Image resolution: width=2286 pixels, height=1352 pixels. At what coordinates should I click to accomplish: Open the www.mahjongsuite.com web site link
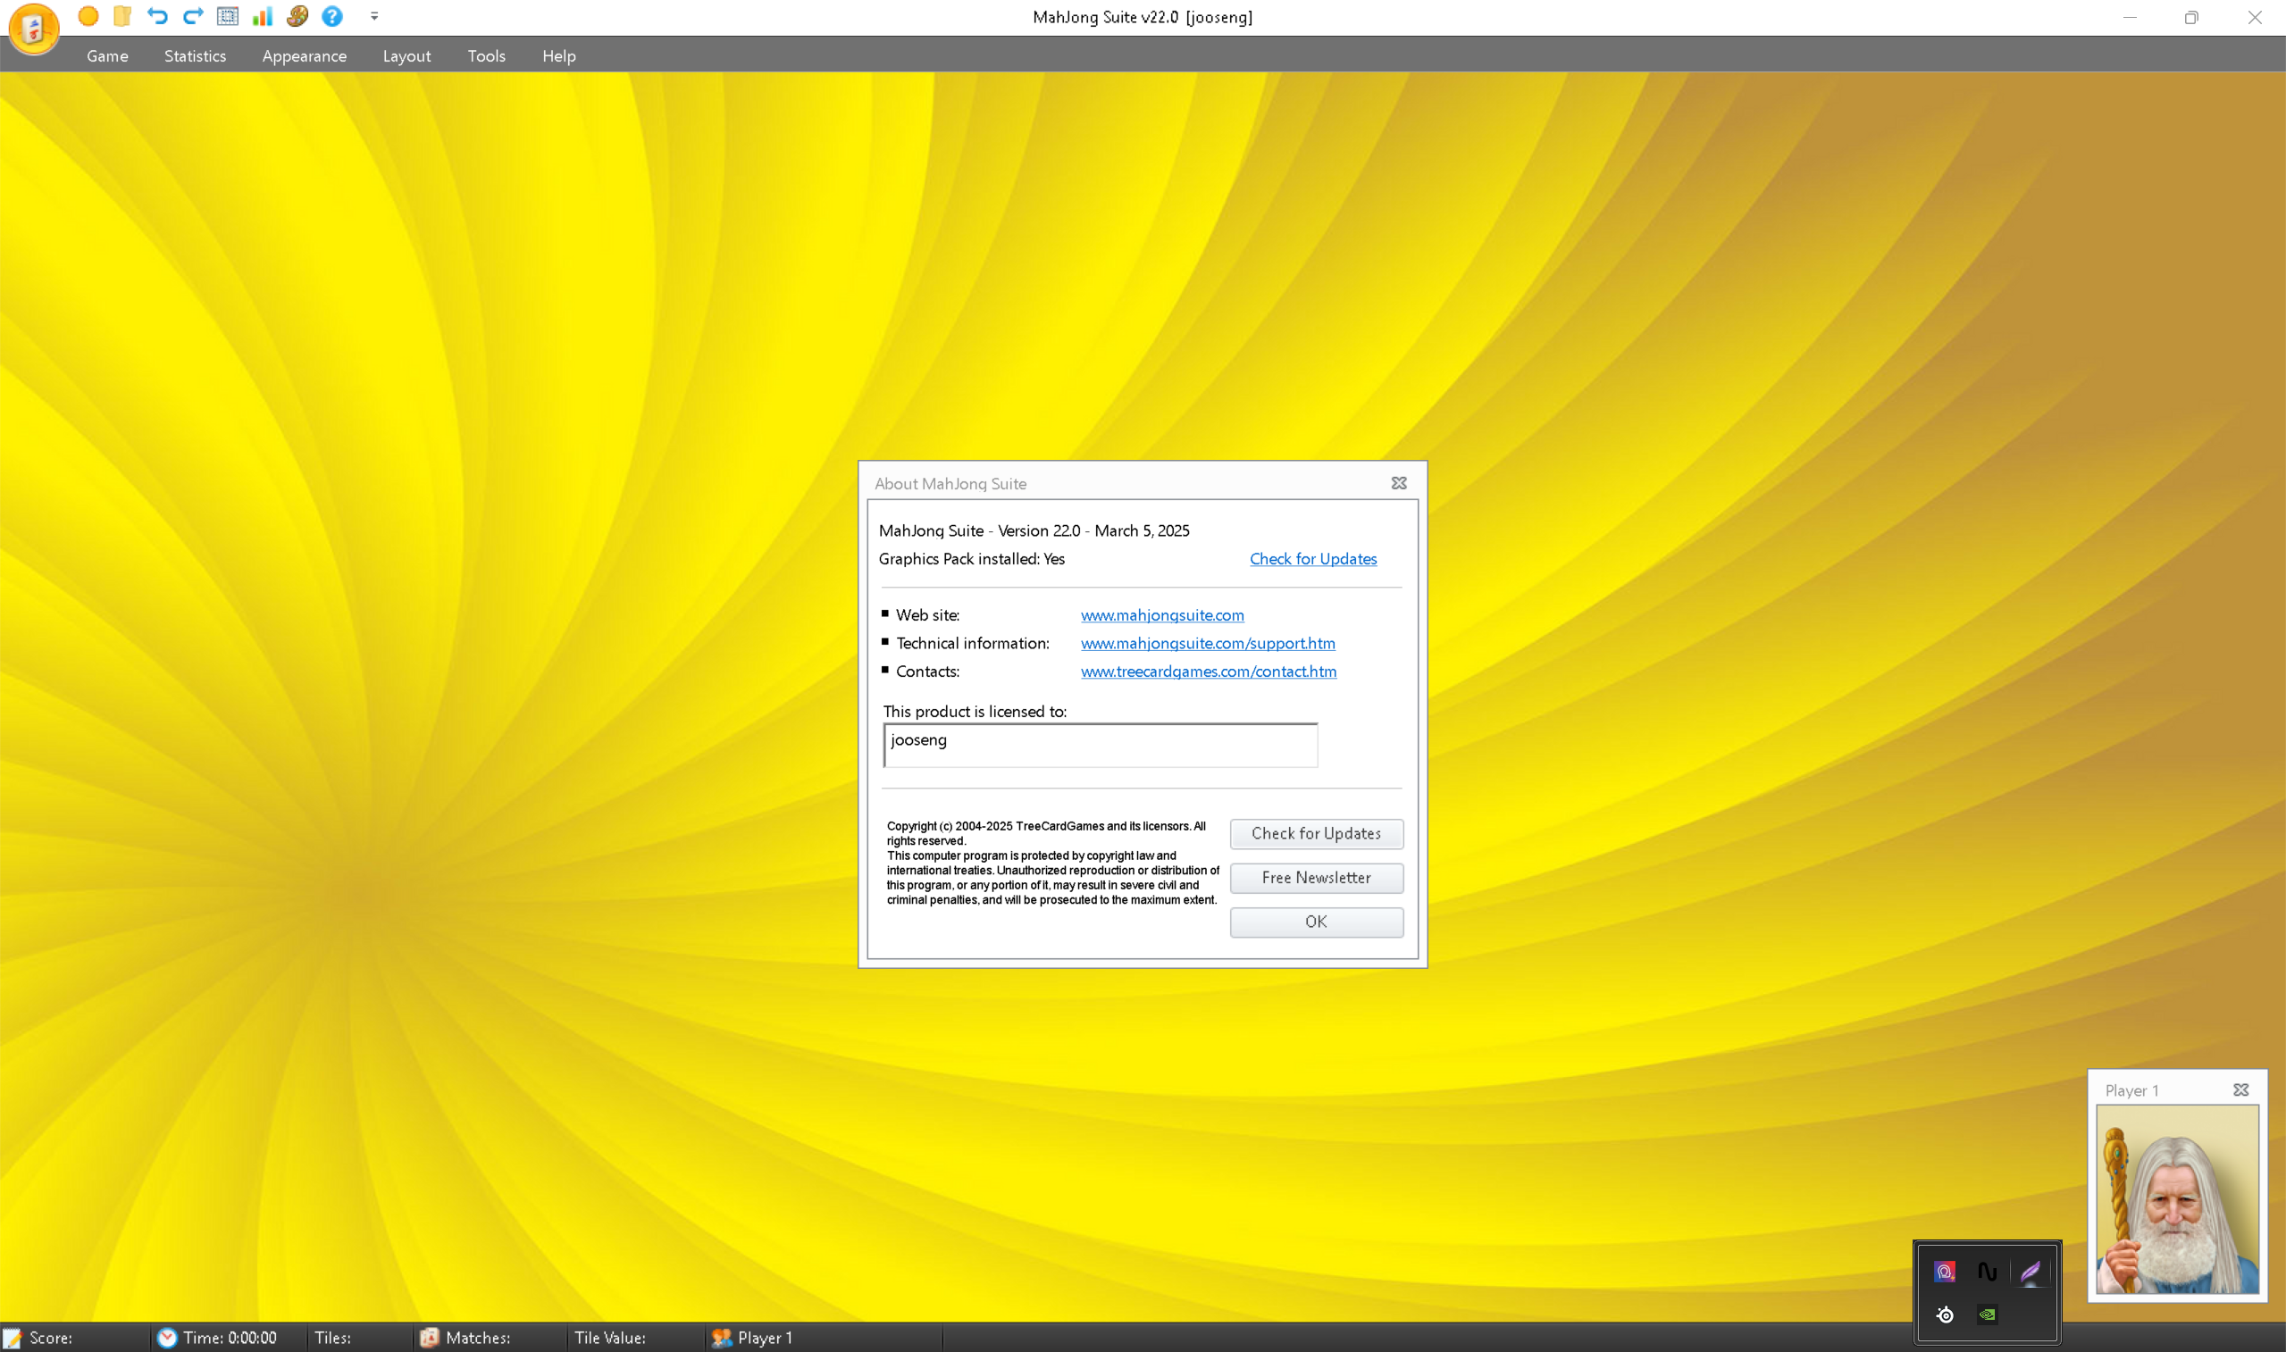(1161, 615)
